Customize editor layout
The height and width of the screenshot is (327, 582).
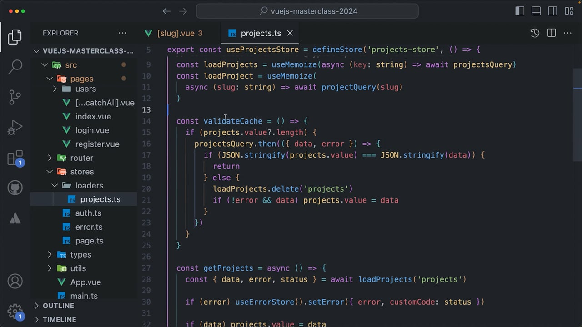(569, 11)
